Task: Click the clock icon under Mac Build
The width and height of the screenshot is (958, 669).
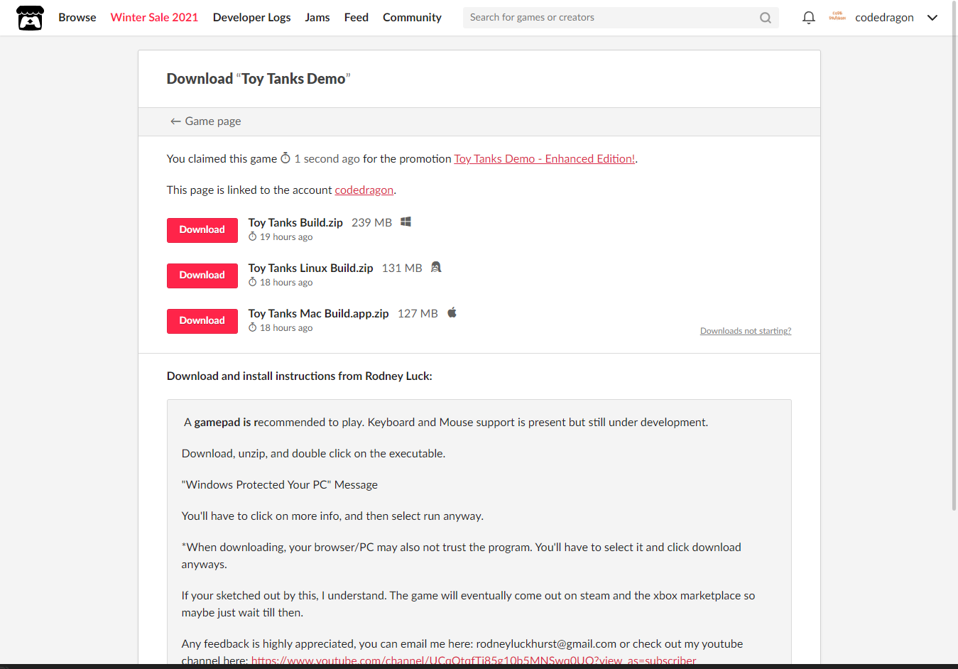Action: (x=253, y=327)
